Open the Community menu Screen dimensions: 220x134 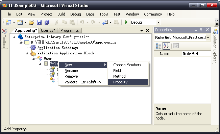coord(153,14)
